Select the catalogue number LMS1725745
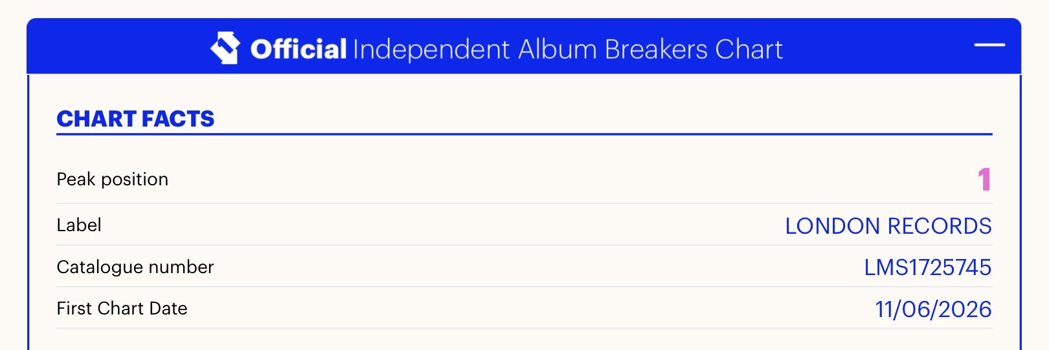Screen dimensions: 1049x350 click(928, 267)
